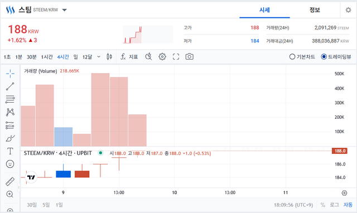The width and height of the screenshot is (357, 213).
Task: Set chart range to 1일
Action: pyautogui.click(x=59, y=205)
